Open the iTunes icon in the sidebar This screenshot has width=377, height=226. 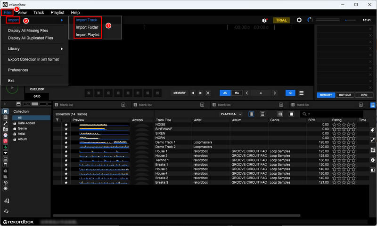[5, 135]
